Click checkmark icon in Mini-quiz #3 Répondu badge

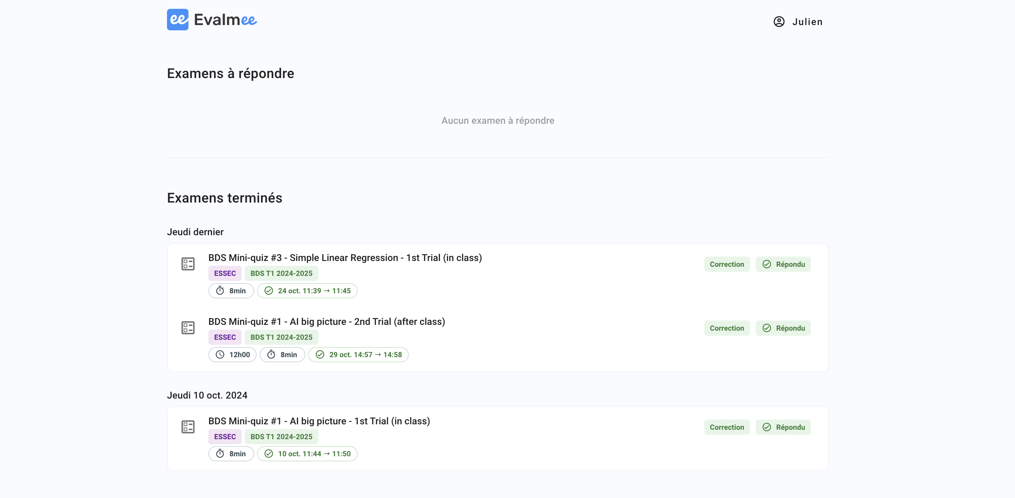click(x=766, y=264)
